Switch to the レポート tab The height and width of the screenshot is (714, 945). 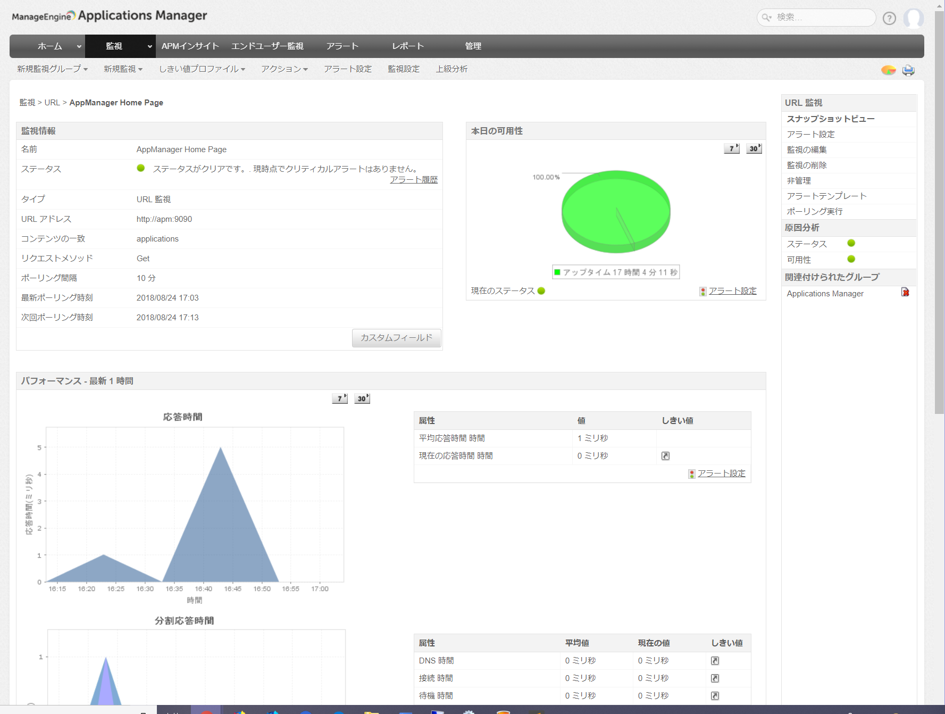408,46
